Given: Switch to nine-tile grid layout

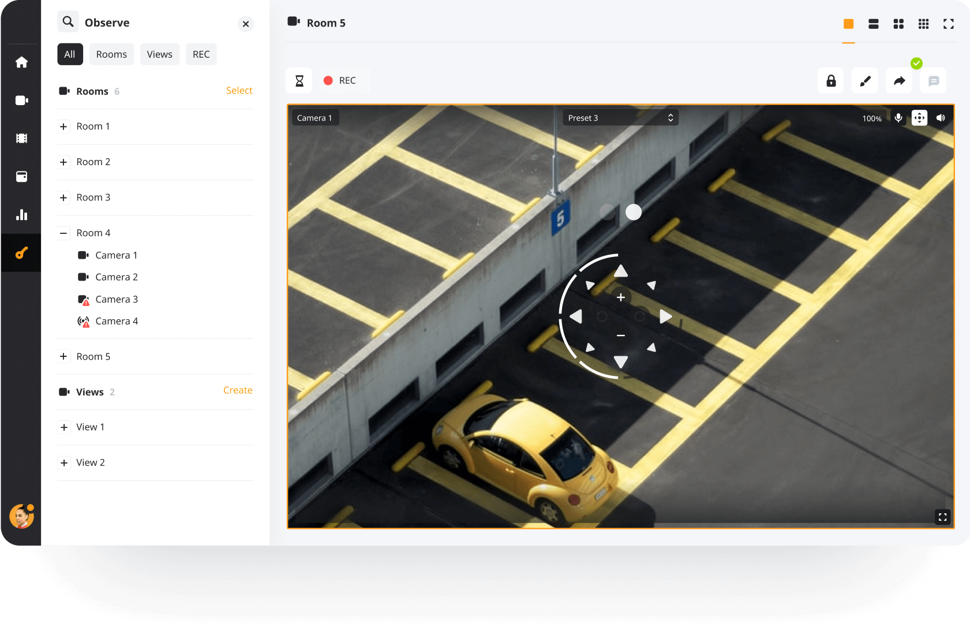Looking at the screenshot, I should coord(923,24).
